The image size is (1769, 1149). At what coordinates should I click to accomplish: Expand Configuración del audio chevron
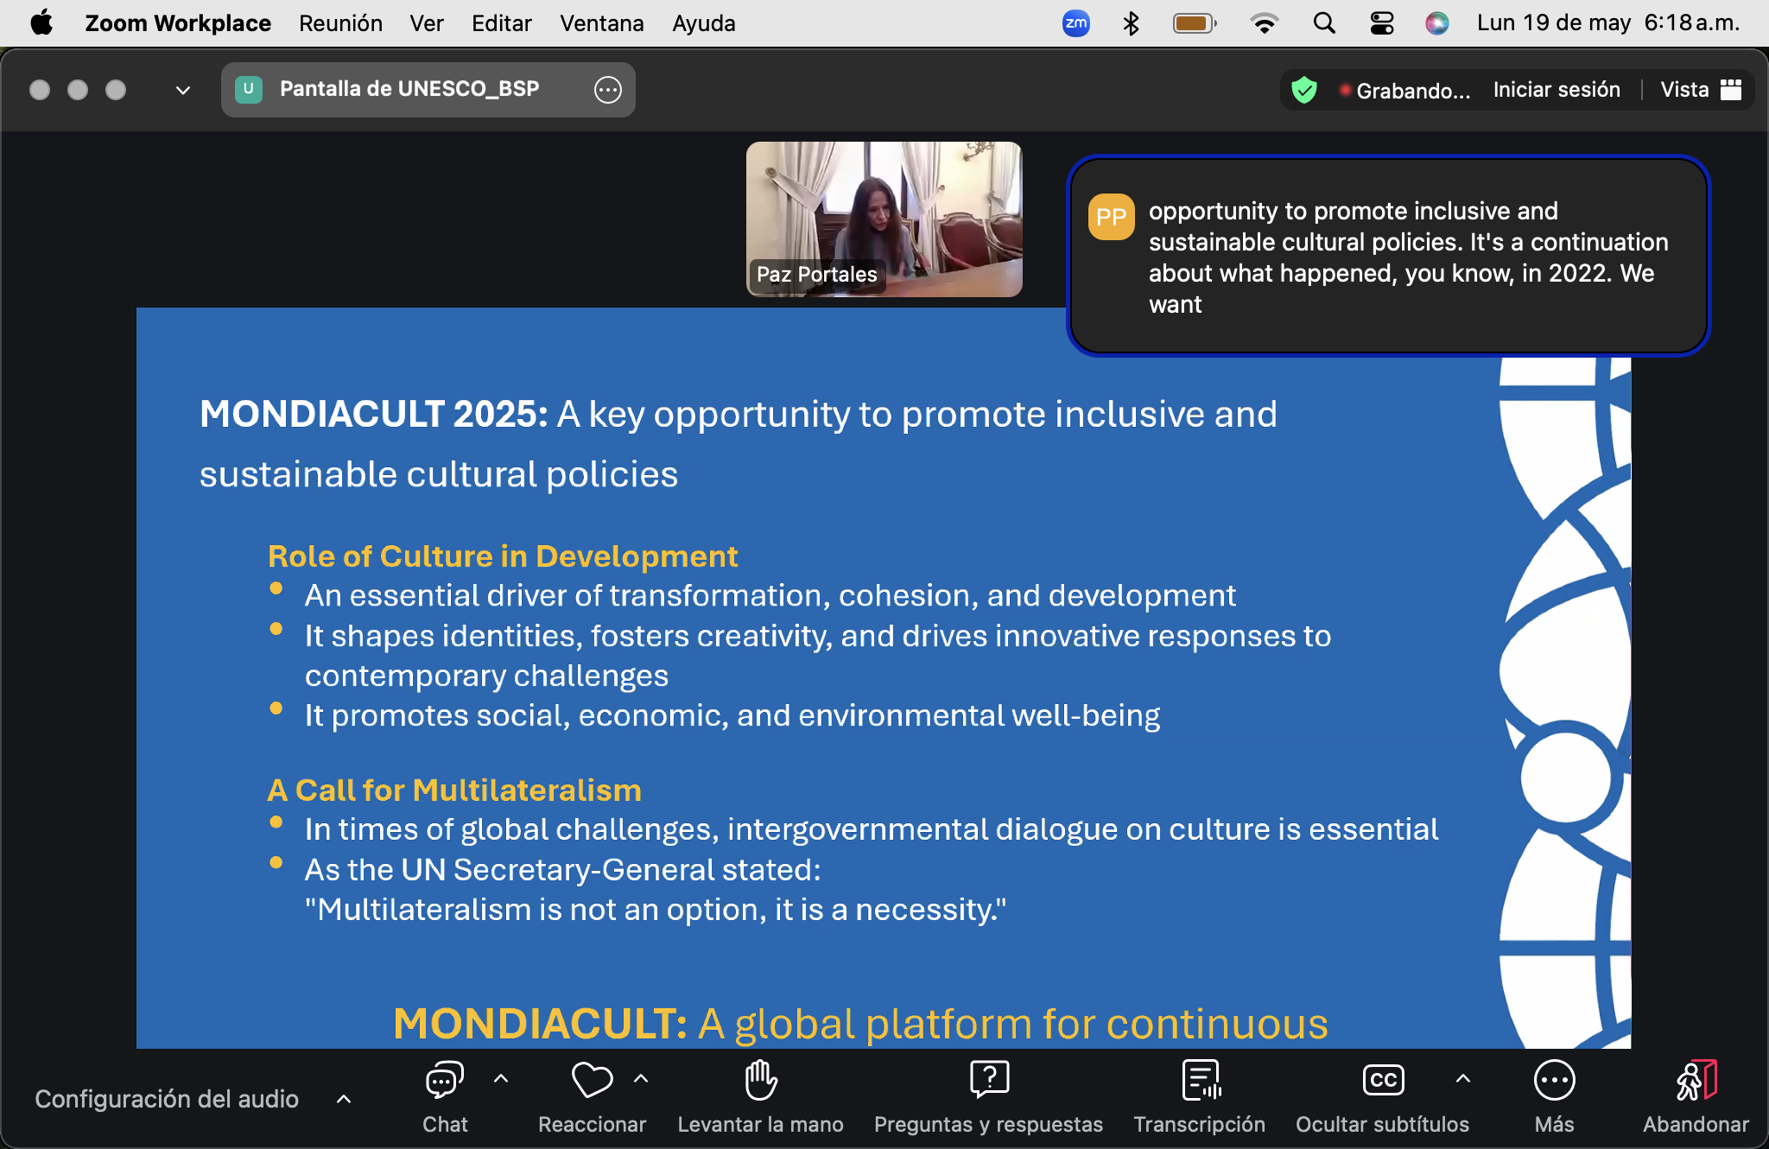pos(344,1099)
